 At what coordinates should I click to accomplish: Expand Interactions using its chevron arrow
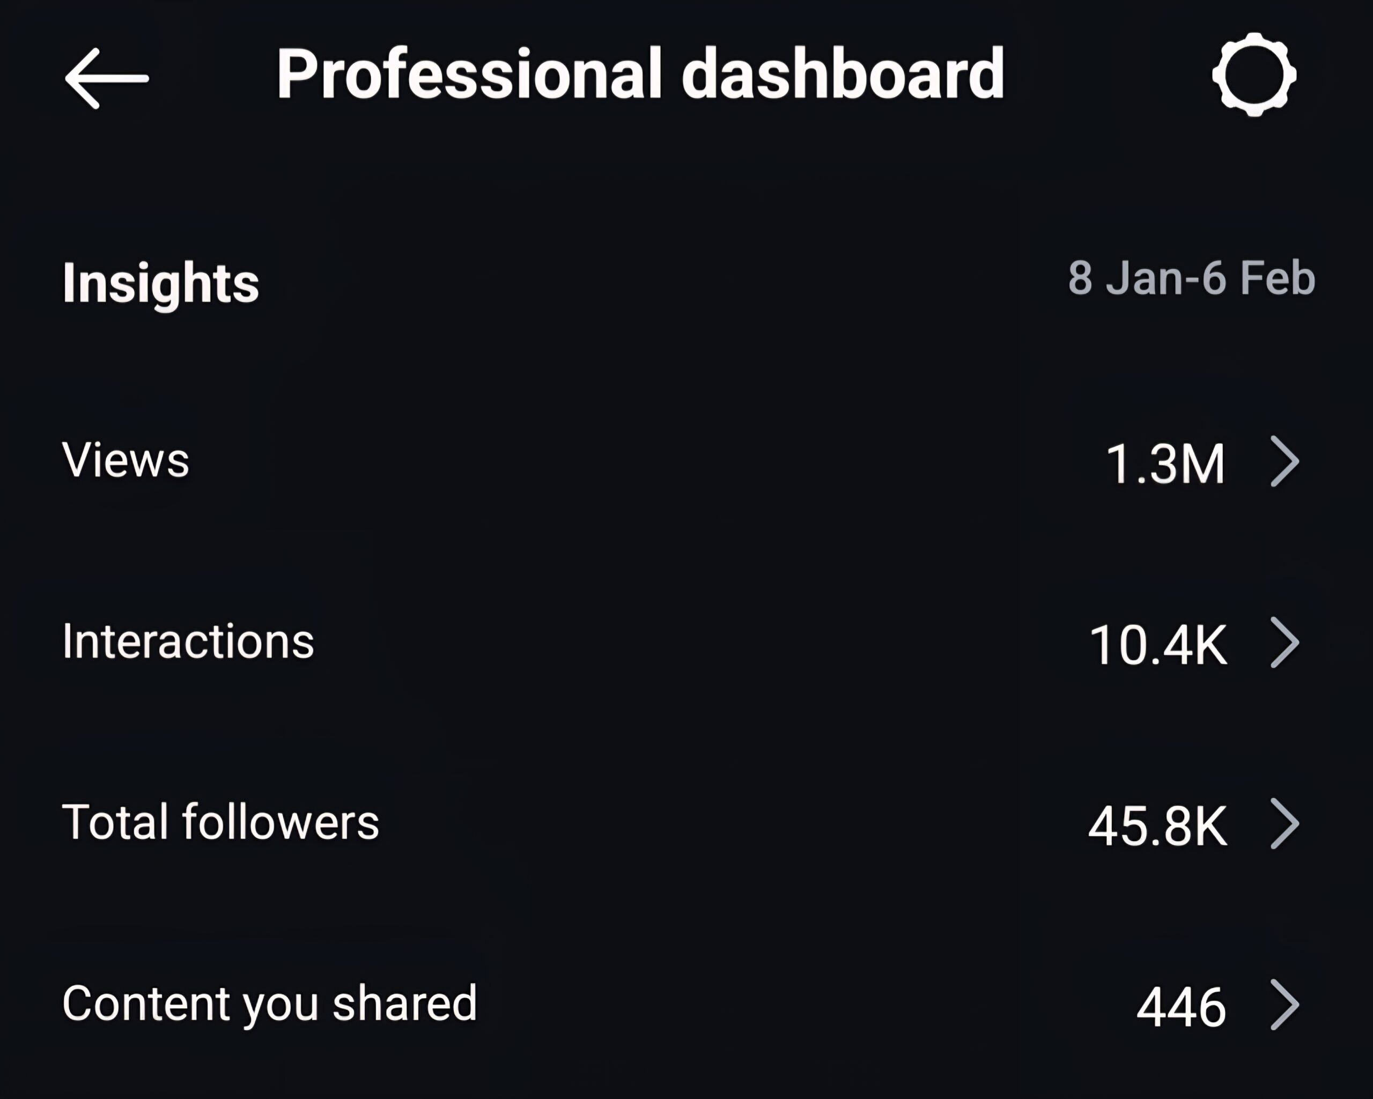coord(1285,643)
